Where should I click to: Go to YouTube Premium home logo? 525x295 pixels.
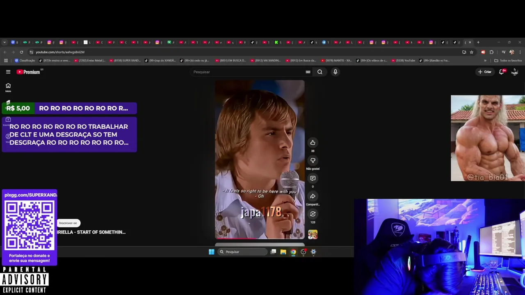[28, 72]
